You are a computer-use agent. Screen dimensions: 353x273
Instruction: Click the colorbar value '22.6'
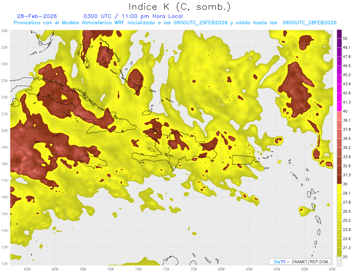coord(347,239)
